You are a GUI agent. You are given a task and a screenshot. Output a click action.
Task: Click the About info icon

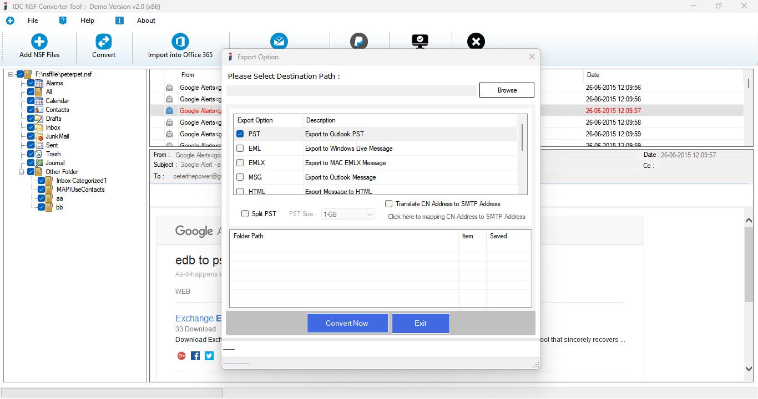pos(119,21)
